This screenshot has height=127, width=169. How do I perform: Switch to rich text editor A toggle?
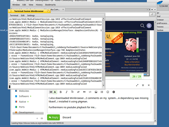55,92
